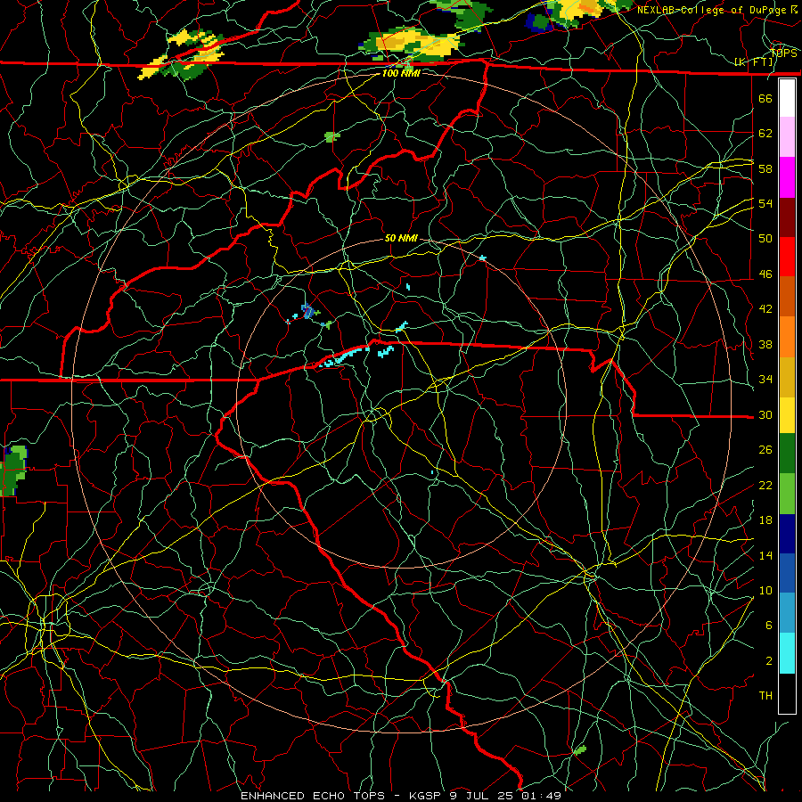
Task: Click the "34" scale label
Action: (765, 380)
